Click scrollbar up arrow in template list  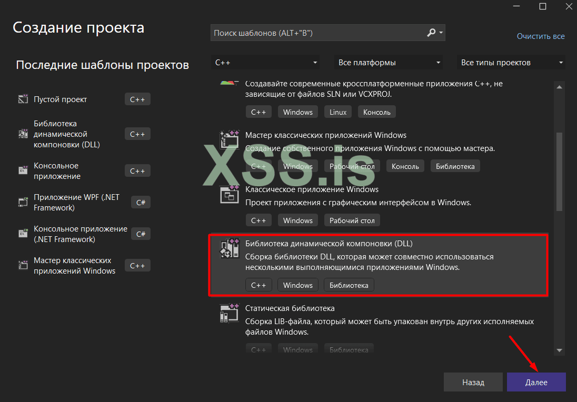tap(559, 87)
